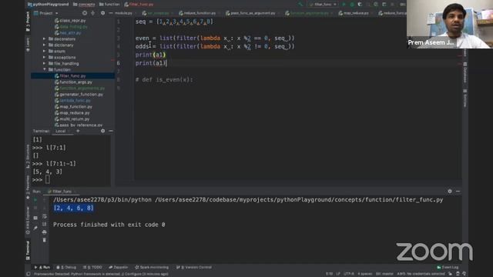This screenshot has height=277, width=493.
Task: Click the Terminal side tool button
Action: coord(28,250)
